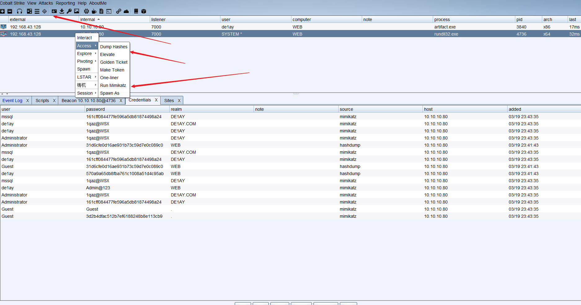Close the Event Log tab

(28, 101)
